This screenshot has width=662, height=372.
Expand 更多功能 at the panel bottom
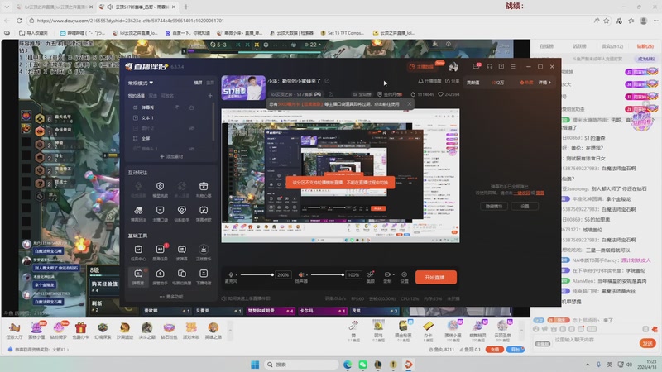click(x=171, y=297)
